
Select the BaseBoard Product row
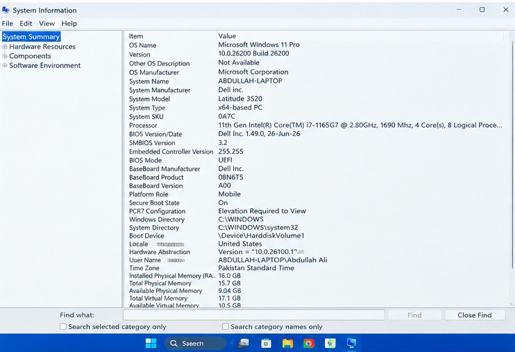(x=314, y=178)
